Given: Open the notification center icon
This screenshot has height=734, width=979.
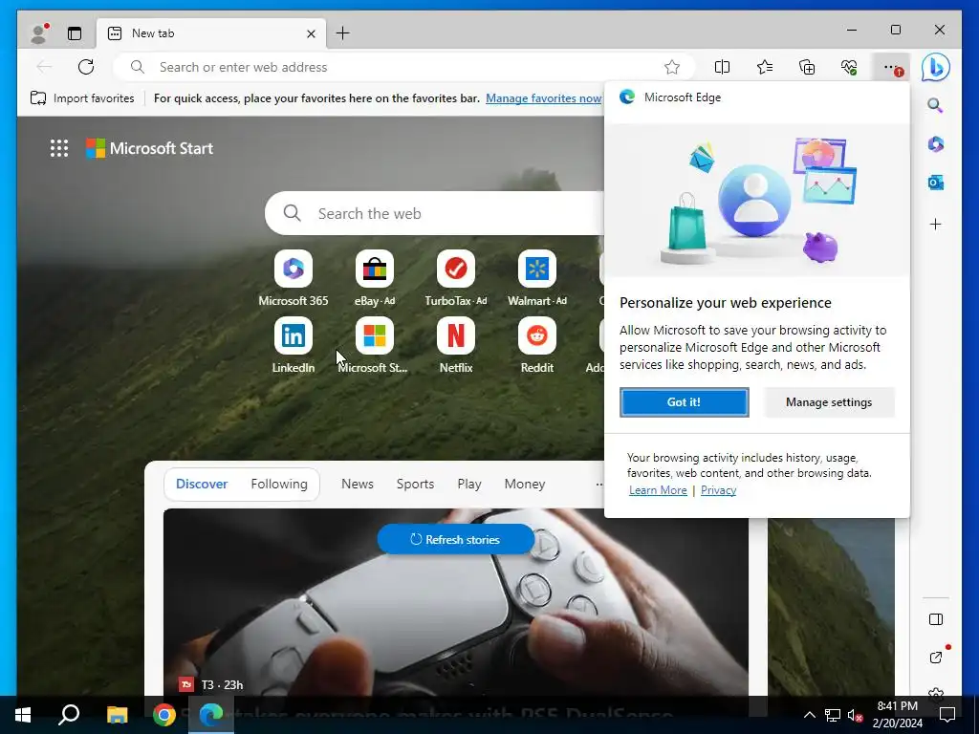Looking at the screenshot, I should 947,715.
